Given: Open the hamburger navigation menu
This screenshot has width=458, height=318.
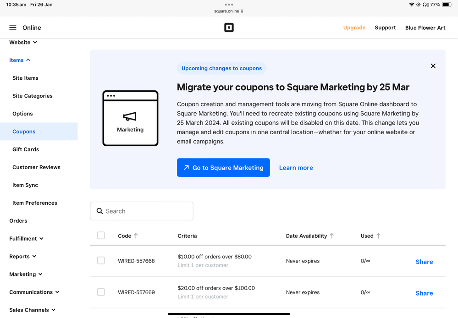Looking at the screenshot, I should [x=13, y=27].
